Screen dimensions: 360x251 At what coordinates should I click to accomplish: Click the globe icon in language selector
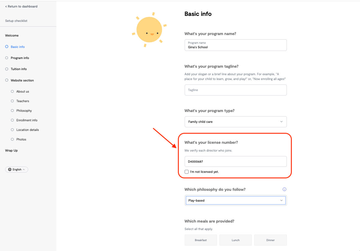[10, 170]
